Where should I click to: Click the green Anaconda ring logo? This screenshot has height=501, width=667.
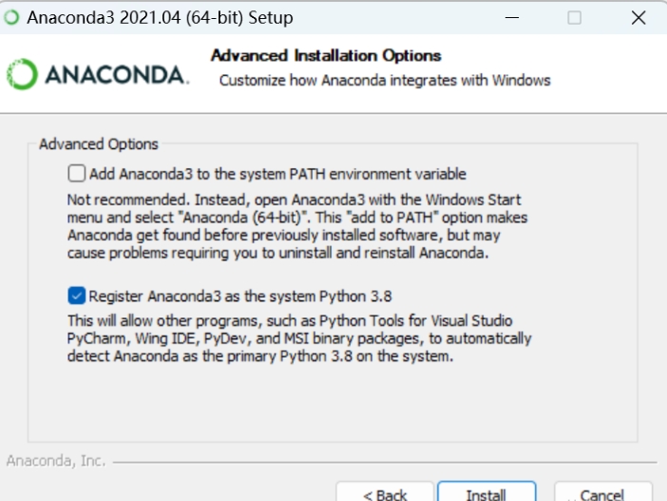pyautogui.click(x=22, y=73)
